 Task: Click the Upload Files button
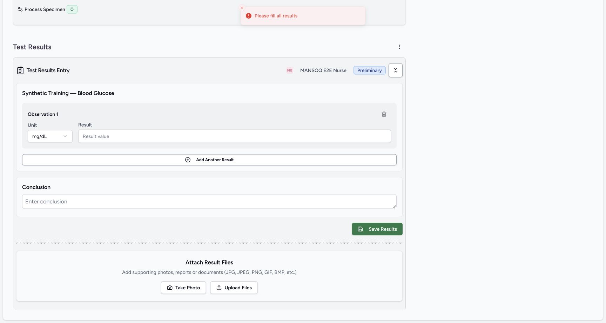(234, 288)
